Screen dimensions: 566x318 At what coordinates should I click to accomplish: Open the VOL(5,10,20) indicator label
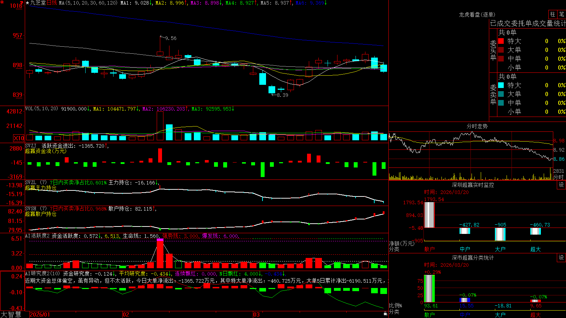(x=42, y=109)
